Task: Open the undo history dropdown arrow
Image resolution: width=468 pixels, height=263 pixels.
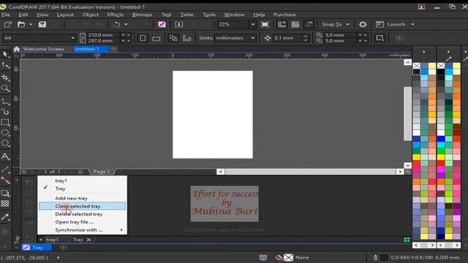Action: click(x=126, y=24)
